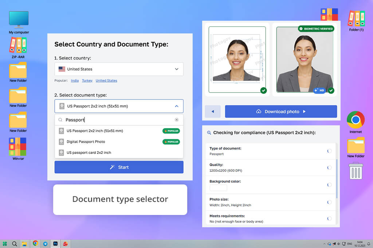Select the biometric verified photo thumbnail
The height and width of the screenshot is (248, 373).
click(x=305, y=60)
